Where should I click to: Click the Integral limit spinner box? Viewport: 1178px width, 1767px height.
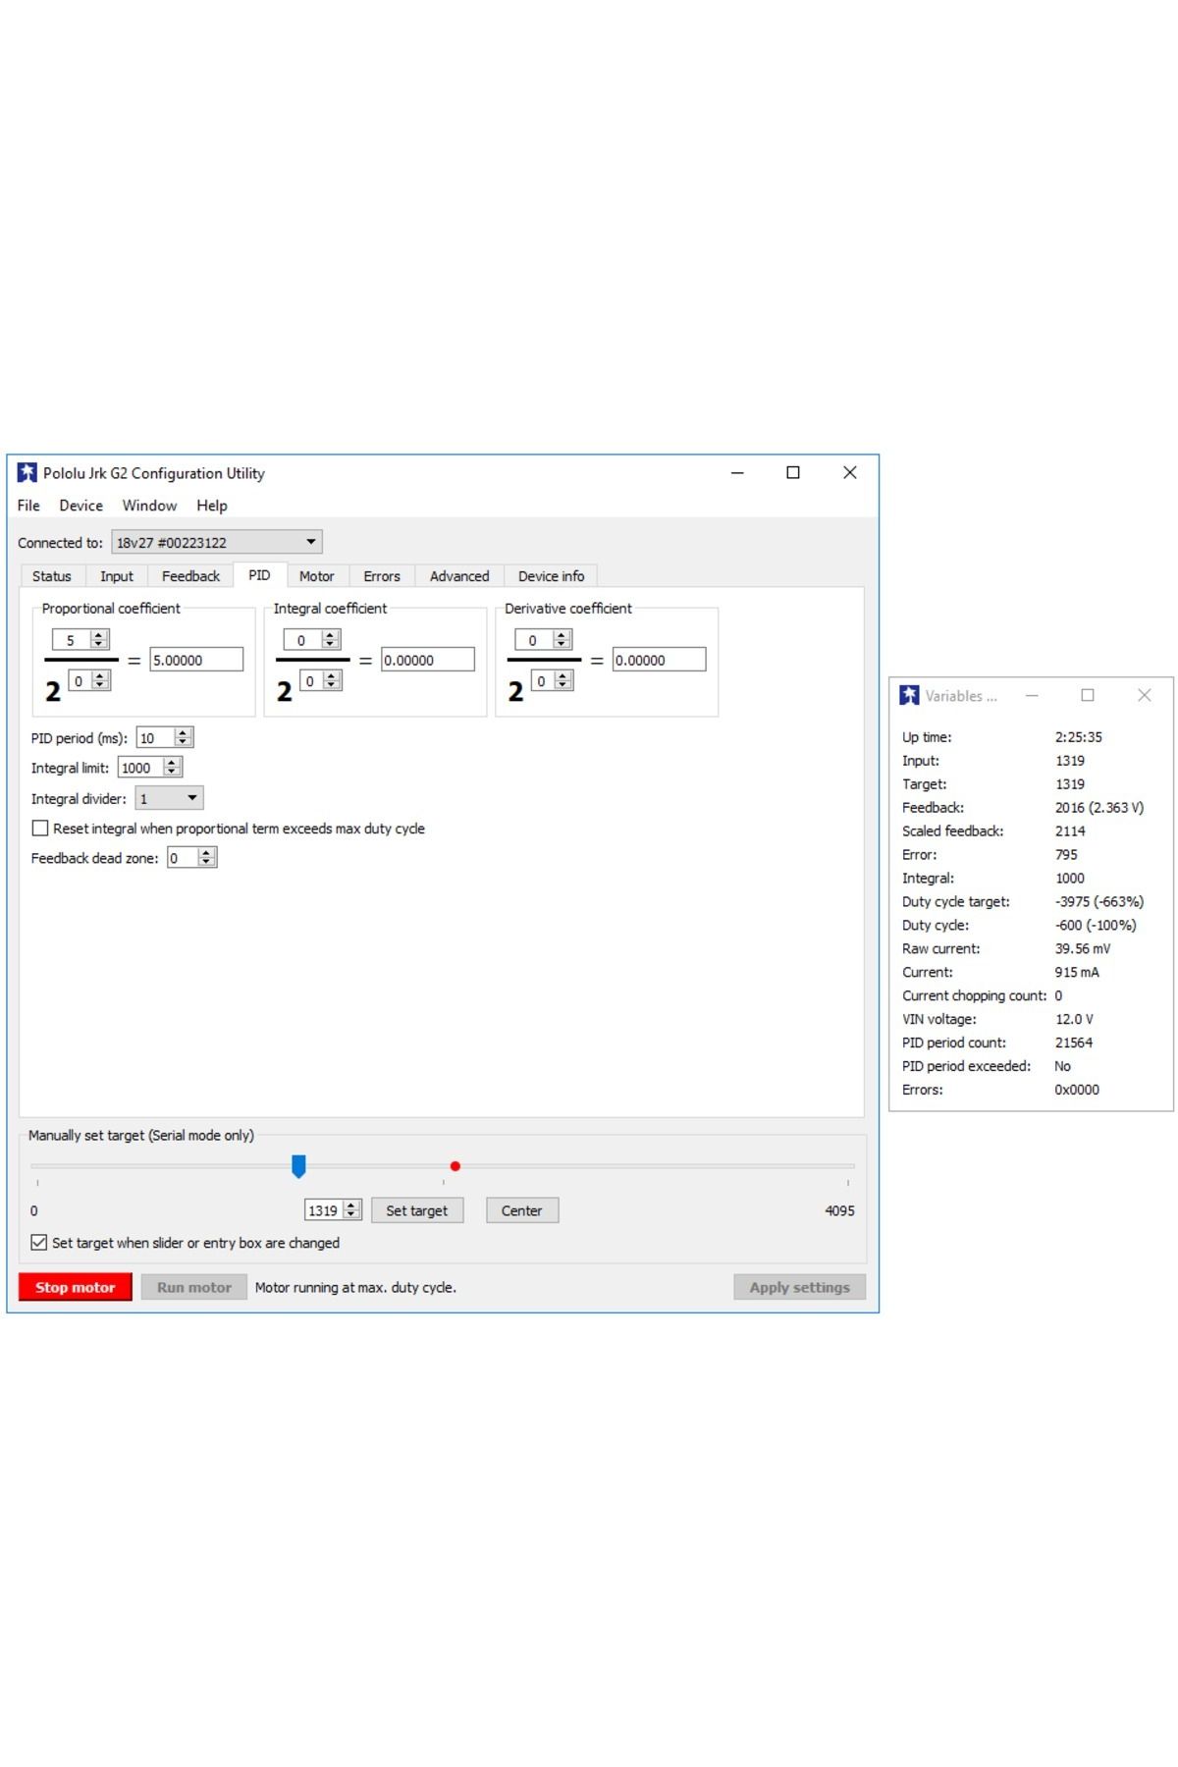click(150, 768)
